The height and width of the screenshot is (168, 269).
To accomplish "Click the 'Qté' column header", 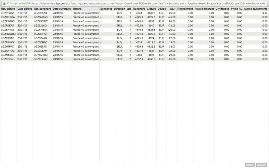I will coord(129,9).
